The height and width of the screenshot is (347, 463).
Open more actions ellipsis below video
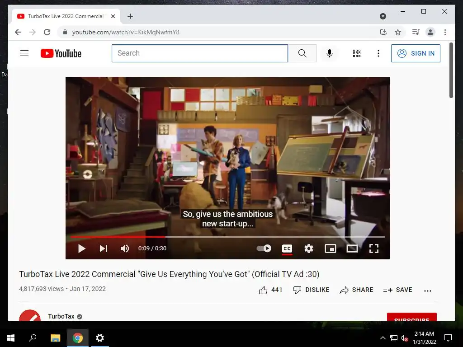coord(428,291)
